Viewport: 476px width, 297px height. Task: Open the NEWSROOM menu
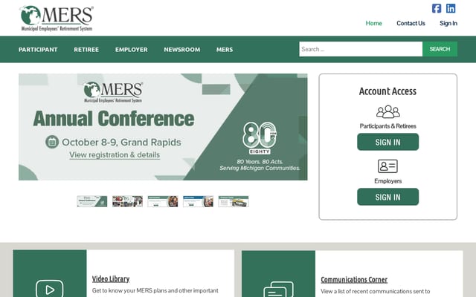pyautogui.click(x=181, y=50)
